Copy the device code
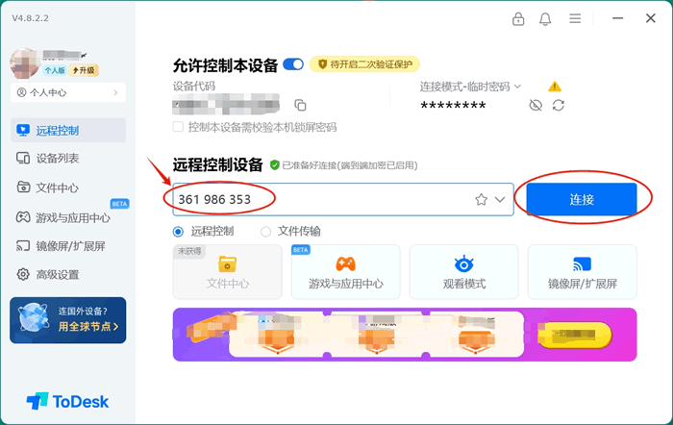The width and height of the screenshot is (673, 425). [x=300, y=105]
